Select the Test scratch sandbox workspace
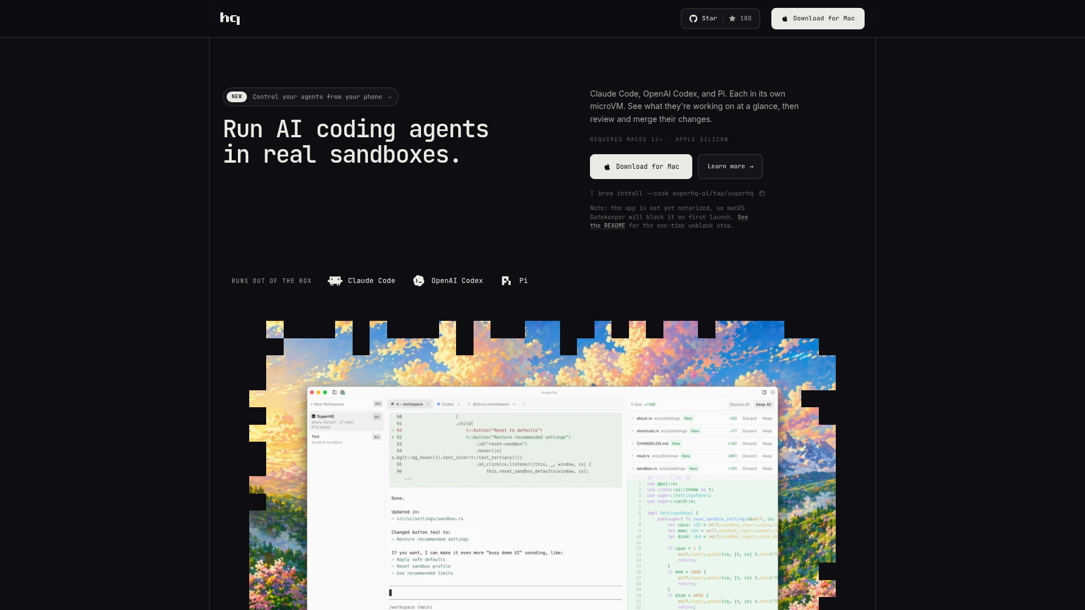Screen dimensions: 1085x610 click(346, 439)
